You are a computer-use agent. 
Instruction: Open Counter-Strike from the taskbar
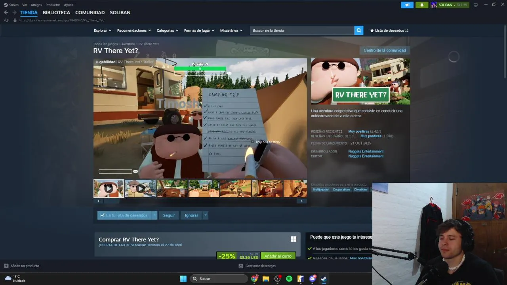[301, 279]
